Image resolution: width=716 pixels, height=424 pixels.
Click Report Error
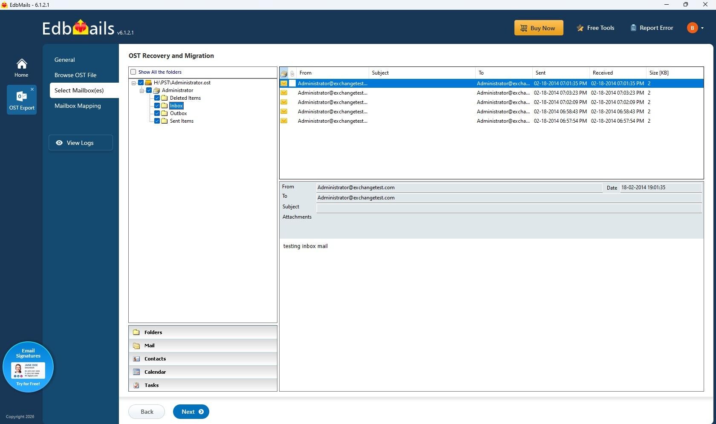pyautogui.click(x=652, y=28)
